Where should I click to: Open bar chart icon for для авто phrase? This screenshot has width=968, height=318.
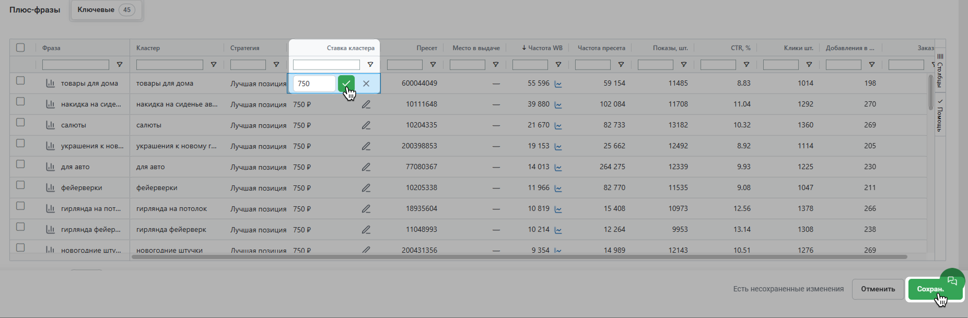point(50,167)
